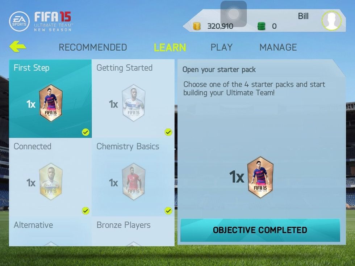The image size is (355, 266).
Task: Click the Objective Completed button
Action: pyautogui.click(x=260, y=230)
